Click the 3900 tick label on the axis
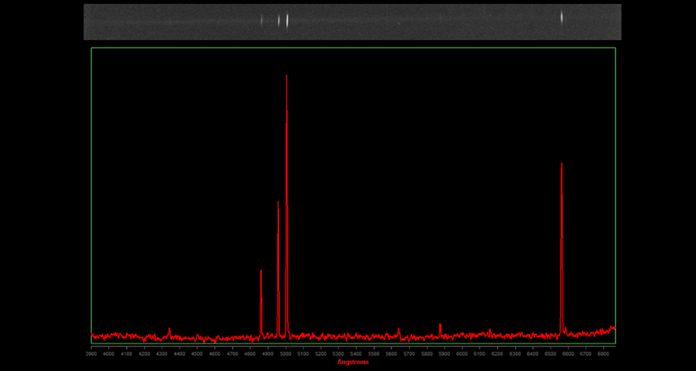The image size is (696, 371). coord(91,353)
